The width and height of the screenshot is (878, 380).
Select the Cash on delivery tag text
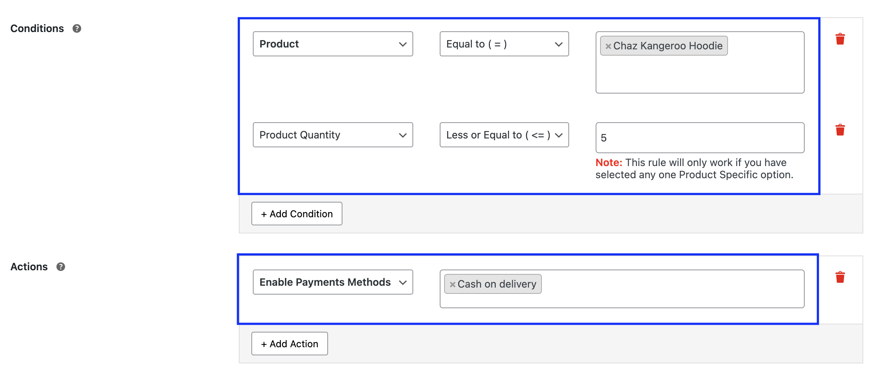point(497,284)
